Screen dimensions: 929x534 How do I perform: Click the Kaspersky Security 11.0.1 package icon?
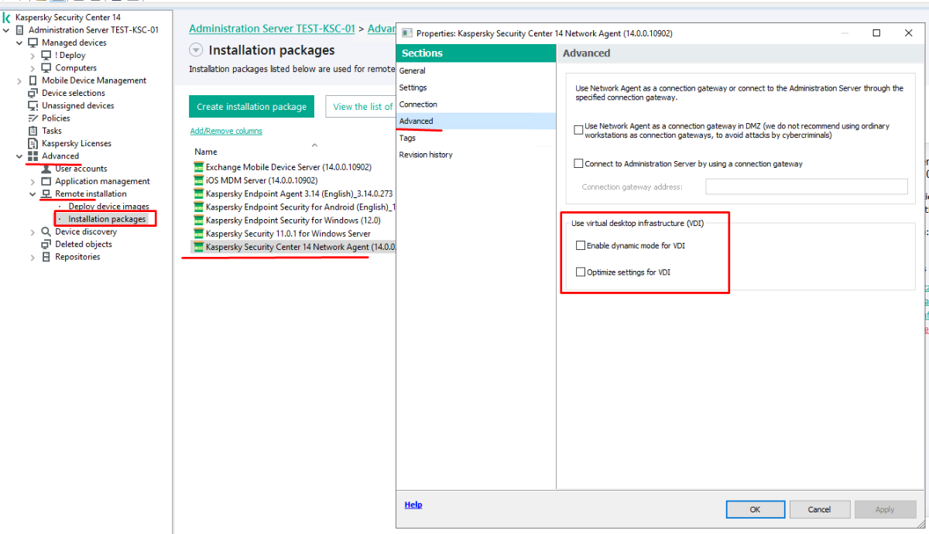pos(198,234)
